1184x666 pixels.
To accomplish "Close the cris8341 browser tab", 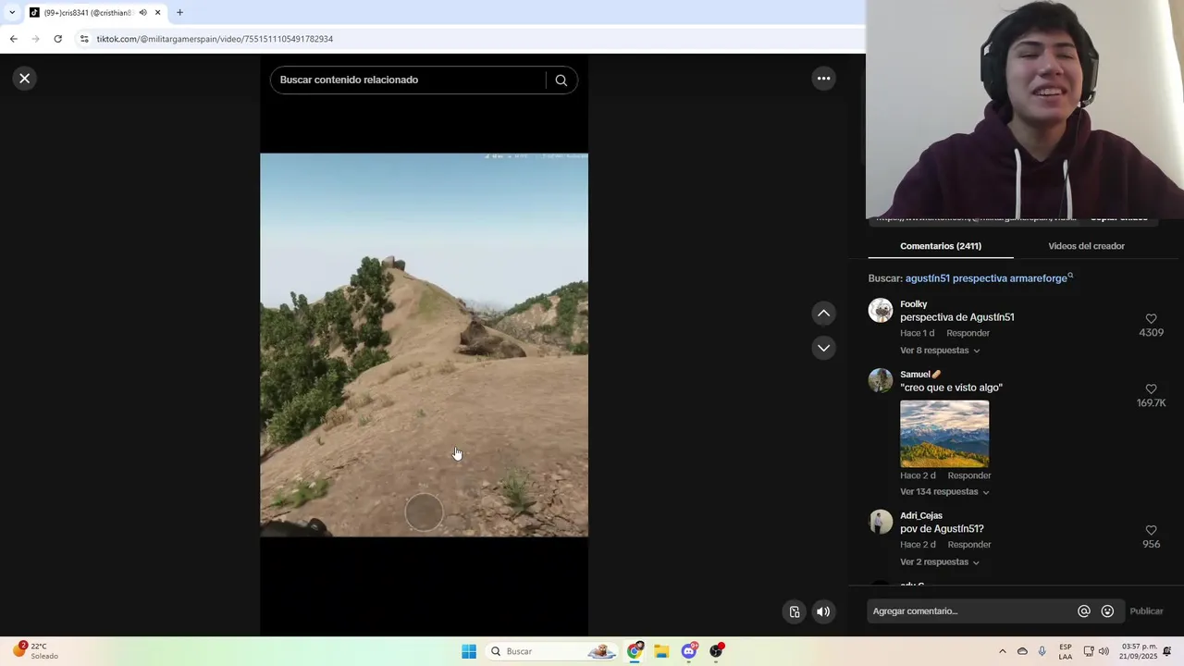I will click(x=157, y=13).
